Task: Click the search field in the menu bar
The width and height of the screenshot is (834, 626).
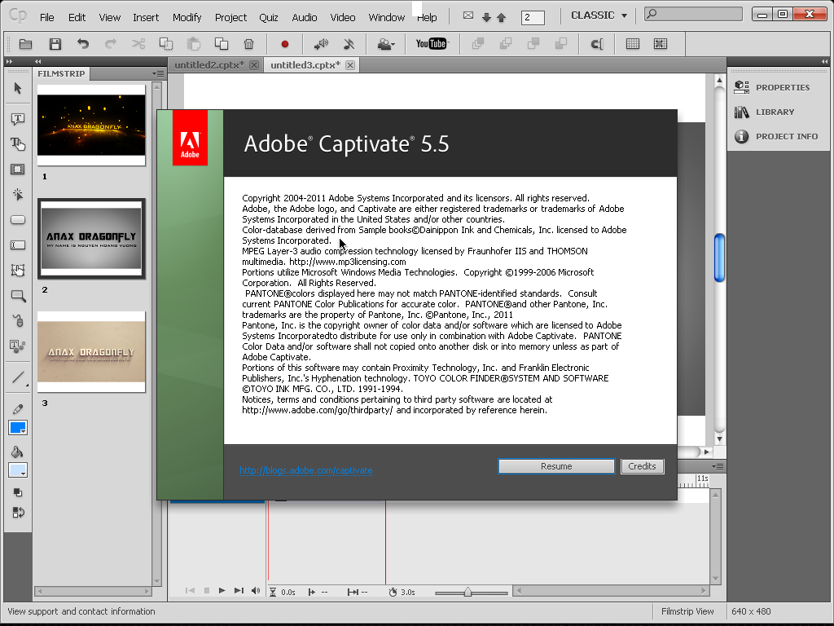Action: point(693,15)
